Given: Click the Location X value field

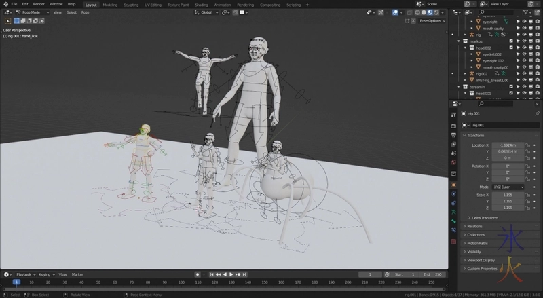Looking at the screenshot, I should click(506, 145).
